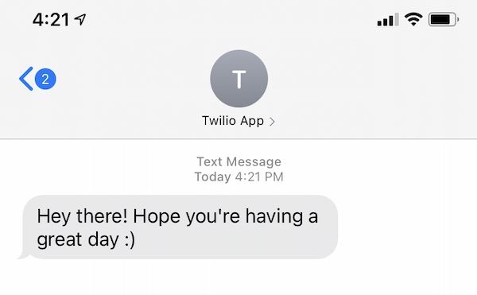Tap 'great day :)' in the message
Image resolution: width=477 pixels, height=295 pixels.
(86, 240)
